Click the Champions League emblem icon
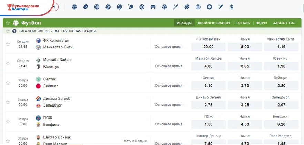Screen dimensions: 304x145 (14, 31)
